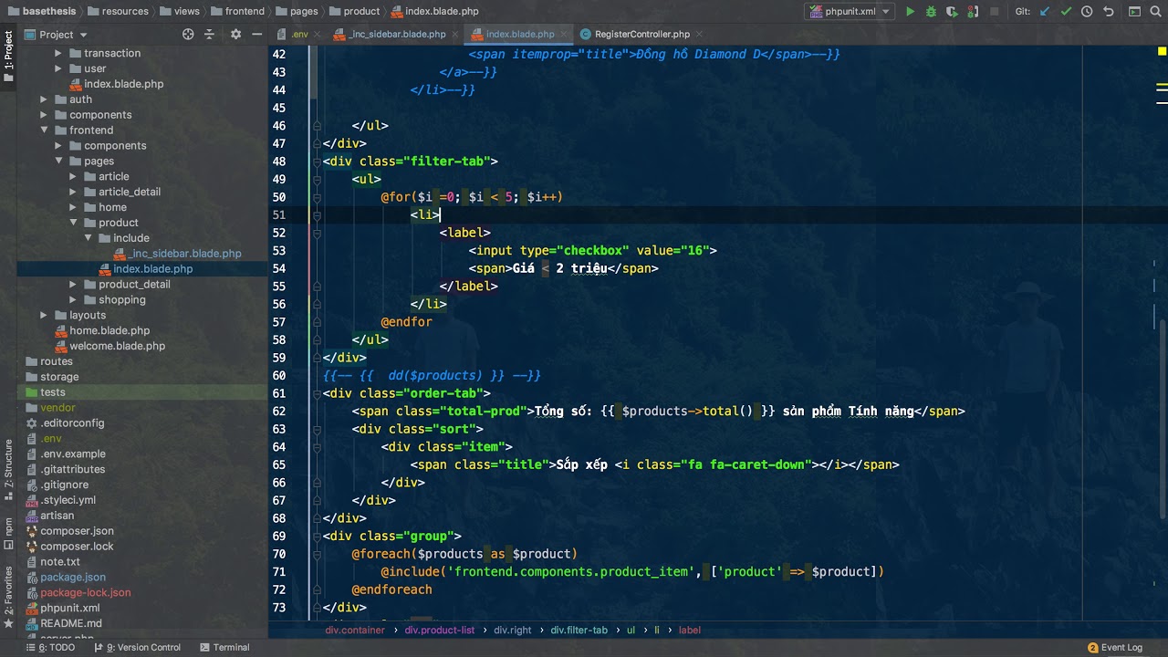
Task: Open the npm side tool window
Action: coord(8,534)
